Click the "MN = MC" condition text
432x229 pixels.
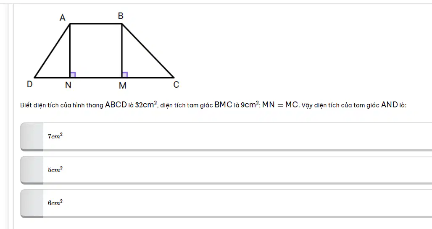280,105
